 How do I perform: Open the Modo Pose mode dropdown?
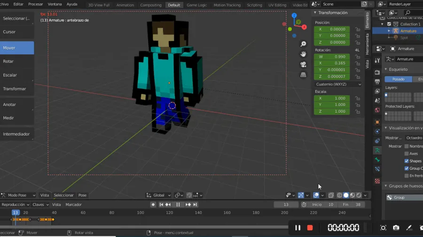point(18,195)
